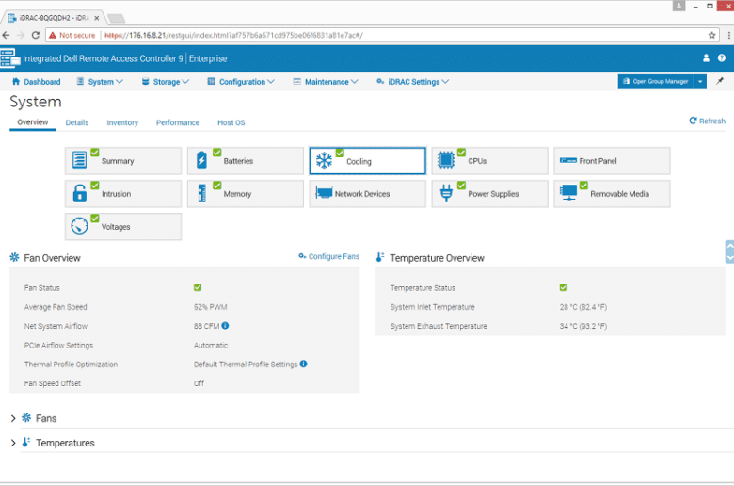Click the Fan Speed Offset Off value
This screenshot has width=734, height=486.
pyautogui.click(x=199, y=383)
